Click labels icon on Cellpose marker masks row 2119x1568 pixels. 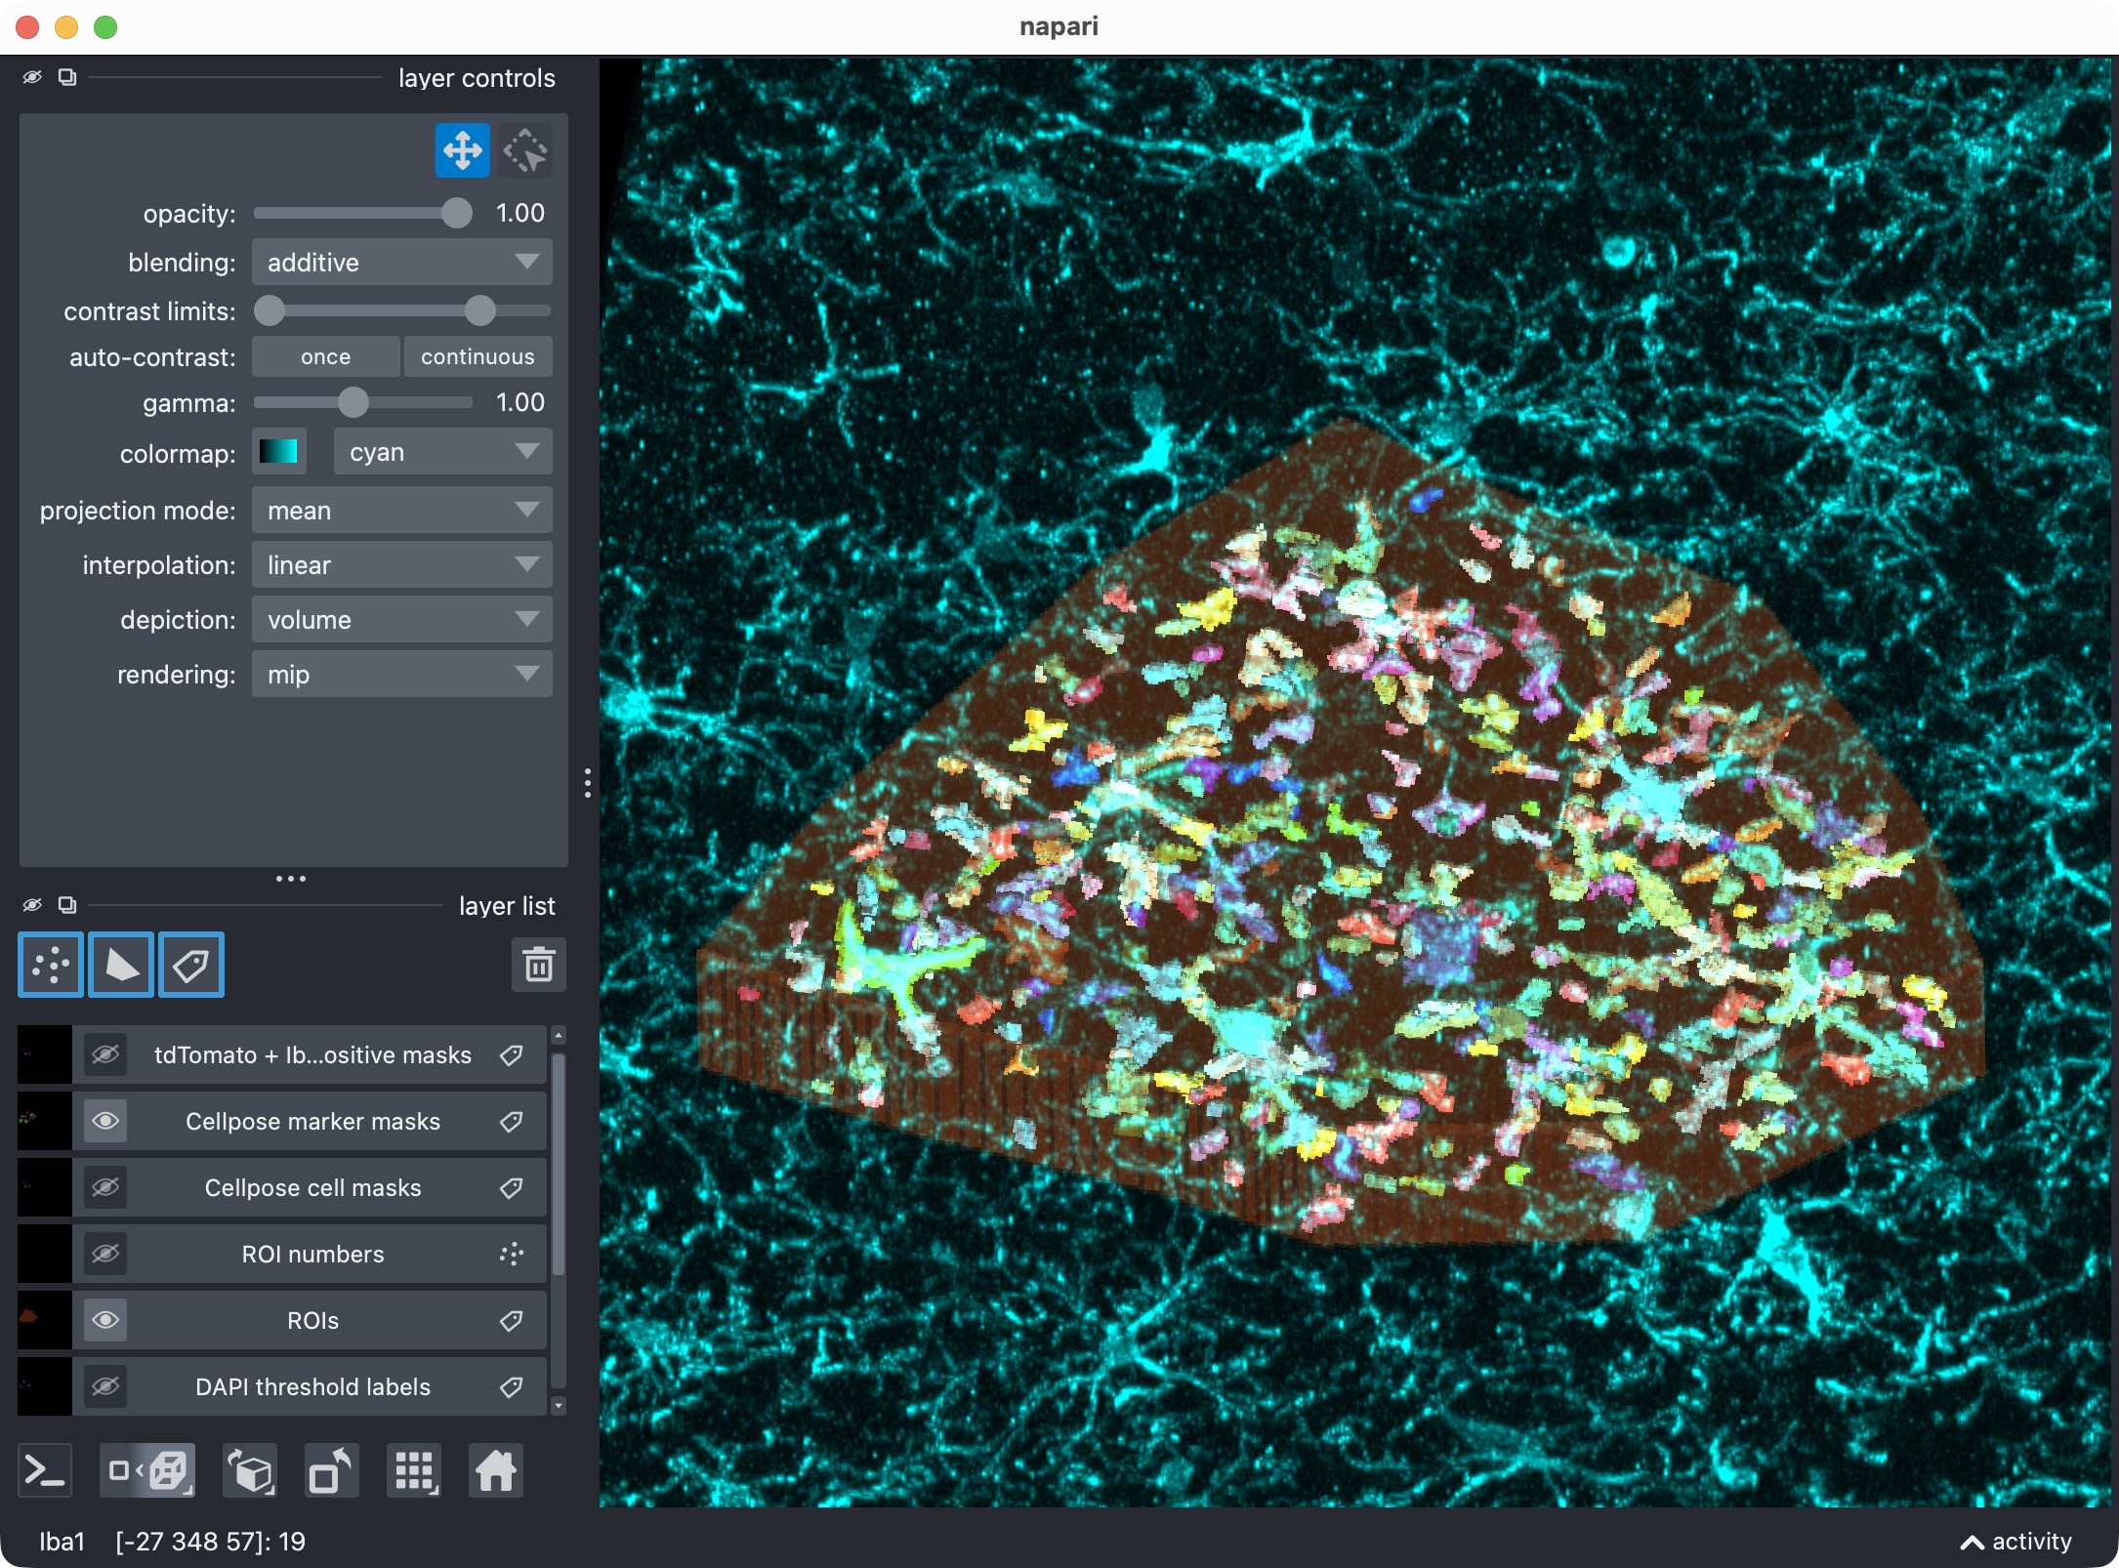[512, 1122]
